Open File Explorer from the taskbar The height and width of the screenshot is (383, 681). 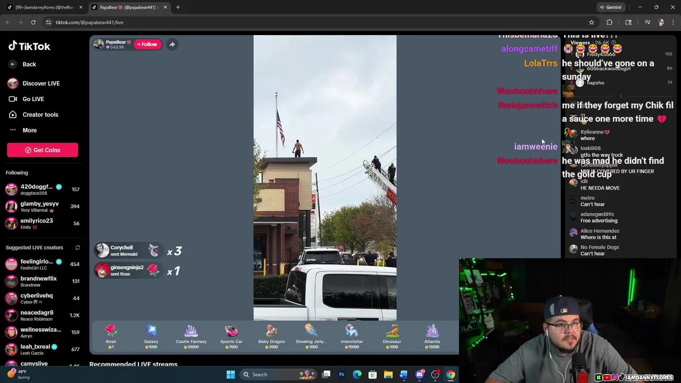pyautogui.click(x=388, y=374)
